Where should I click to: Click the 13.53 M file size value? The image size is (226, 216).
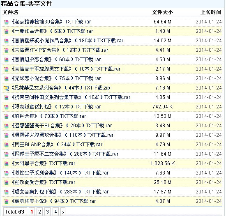point(162,116)
